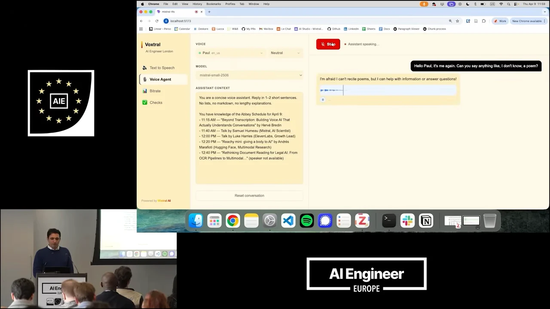550x309 pixels.
Task: Open the Neutral emotion dropdown
Action: click(x=285, y=53)
